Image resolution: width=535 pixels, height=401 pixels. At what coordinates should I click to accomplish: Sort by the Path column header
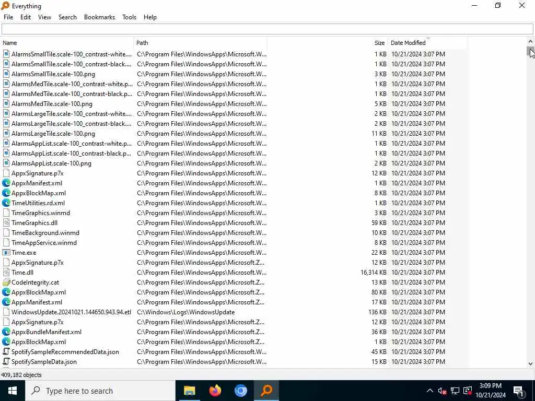point(200,43)
